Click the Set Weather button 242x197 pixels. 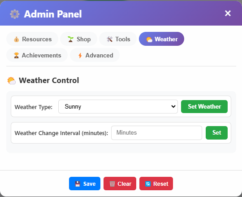[204, 106]
